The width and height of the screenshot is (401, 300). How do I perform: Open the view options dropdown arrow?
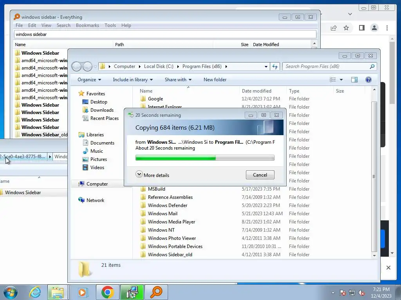(x=341, y=80)
